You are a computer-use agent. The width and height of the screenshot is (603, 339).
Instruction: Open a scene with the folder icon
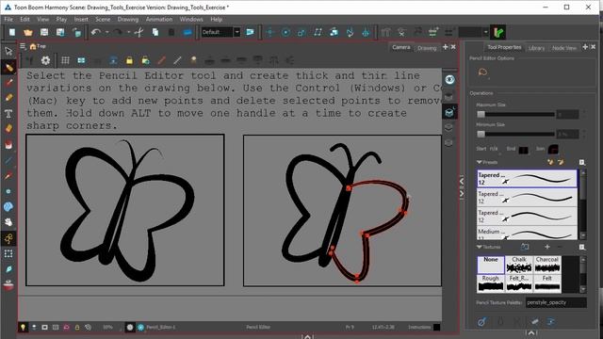28,32
